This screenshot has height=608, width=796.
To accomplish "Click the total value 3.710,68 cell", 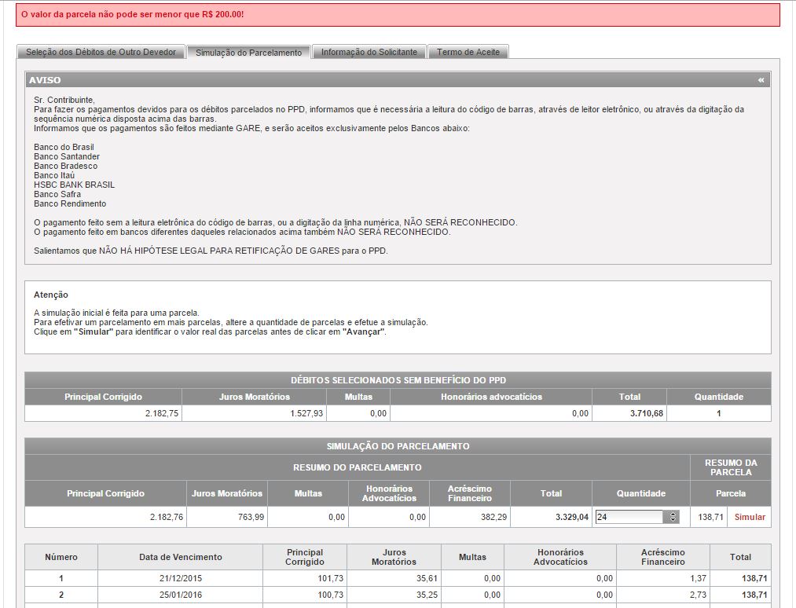I will 629,413.
